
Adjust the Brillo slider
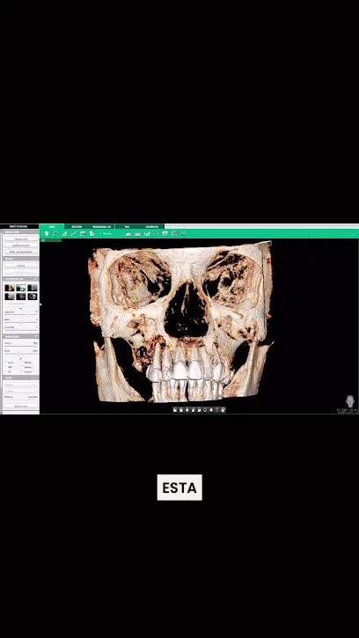21,322
